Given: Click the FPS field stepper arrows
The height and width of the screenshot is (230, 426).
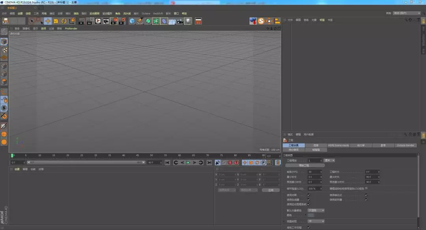Looking at the screenshot, I should pos(321,172).
